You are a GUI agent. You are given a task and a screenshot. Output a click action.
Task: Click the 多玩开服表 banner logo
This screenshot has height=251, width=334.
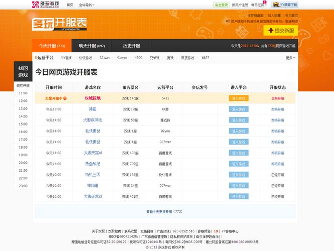[x=60, y=23]
